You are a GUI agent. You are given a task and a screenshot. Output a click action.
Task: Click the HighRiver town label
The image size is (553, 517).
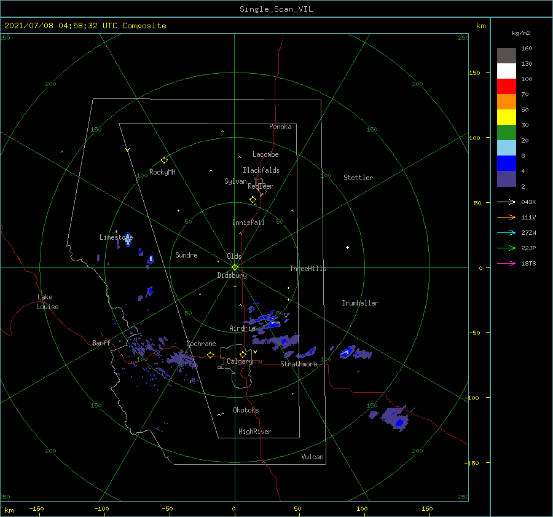(255, 432)
